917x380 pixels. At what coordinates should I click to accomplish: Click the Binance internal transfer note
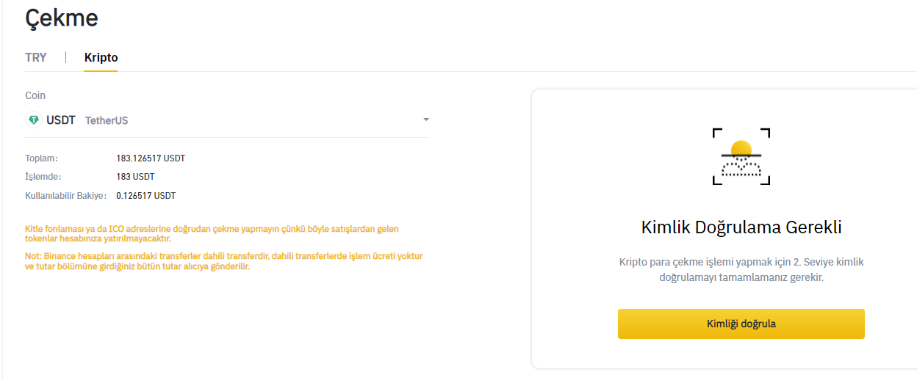tap(224, 261)
